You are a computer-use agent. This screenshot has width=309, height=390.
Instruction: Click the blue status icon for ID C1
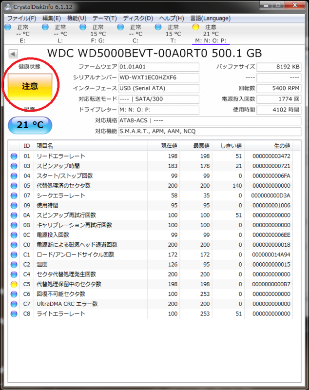pos(14,254)
